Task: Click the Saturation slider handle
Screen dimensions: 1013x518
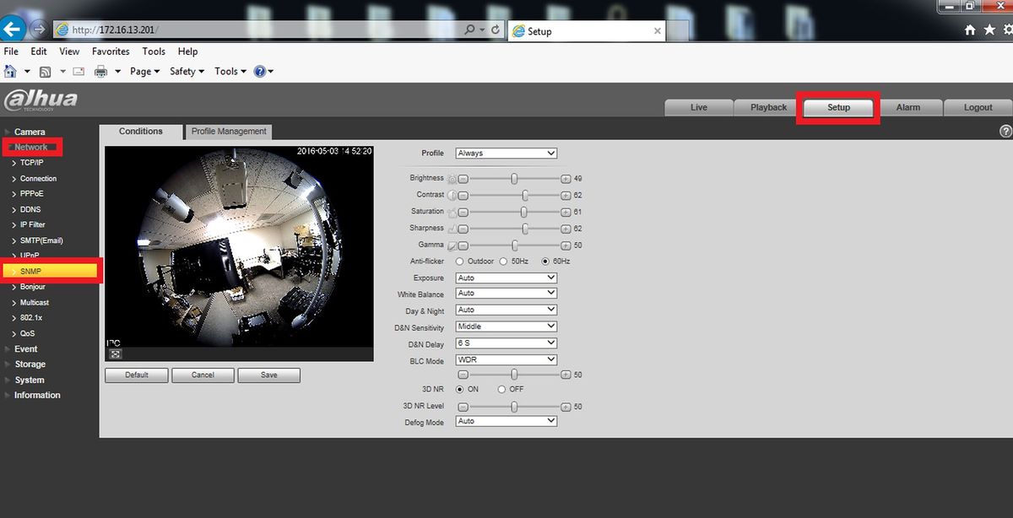Action: point(523,212)
